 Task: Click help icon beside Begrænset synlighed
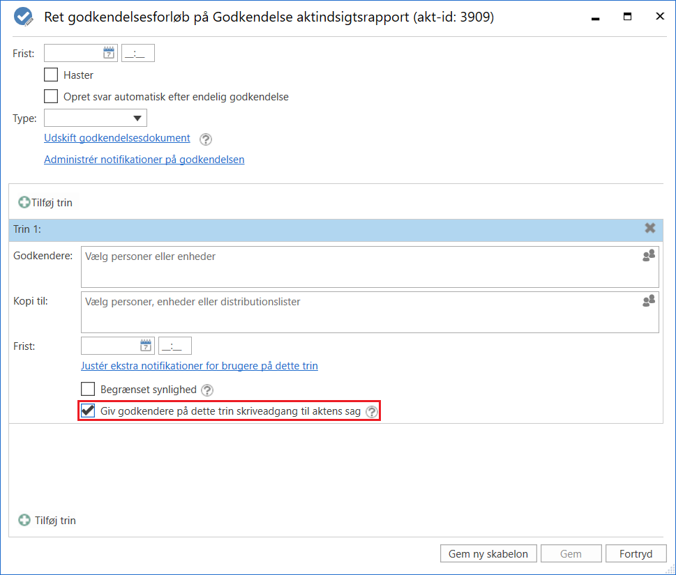click(x=207, y=390)
